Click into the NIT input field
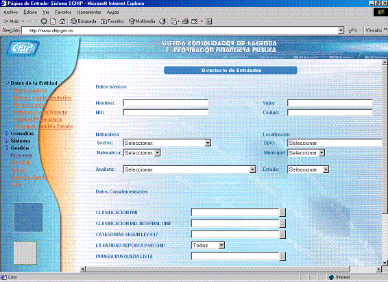This screenshot has width=388, height=282. pyautogui.click(x=165, y=113)
